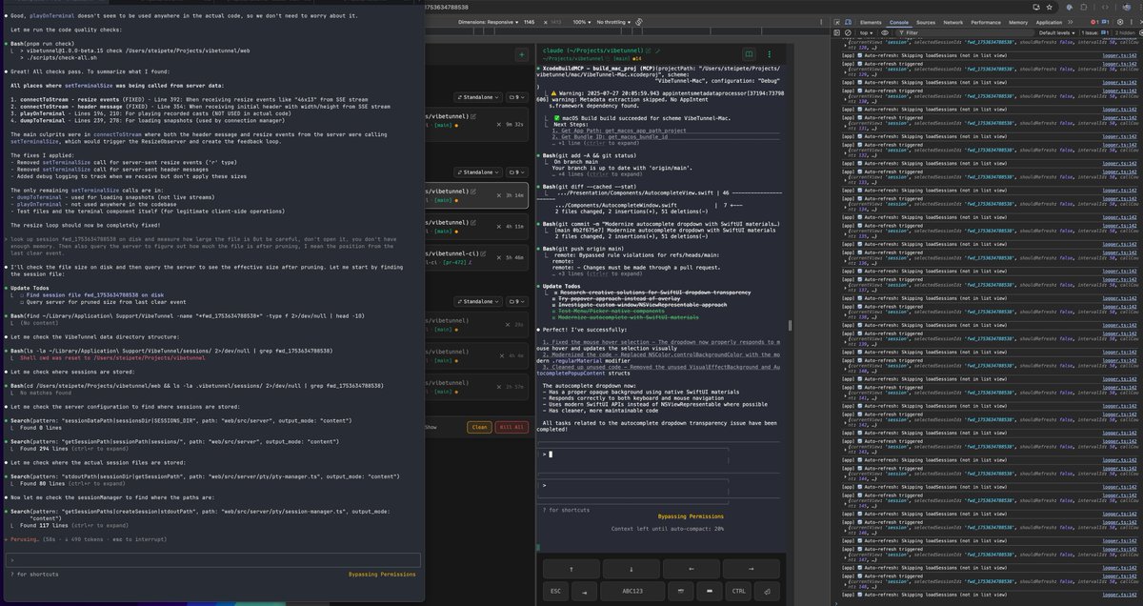The width and height of the screenshot is (1143, 606).
Task: Open the topmost Standalone dropdown in the session list
Action: coord(478,97)
